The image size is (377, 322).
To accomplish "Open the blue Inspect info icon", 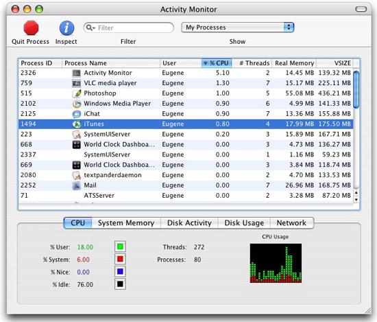I will [x=66, y=28].
